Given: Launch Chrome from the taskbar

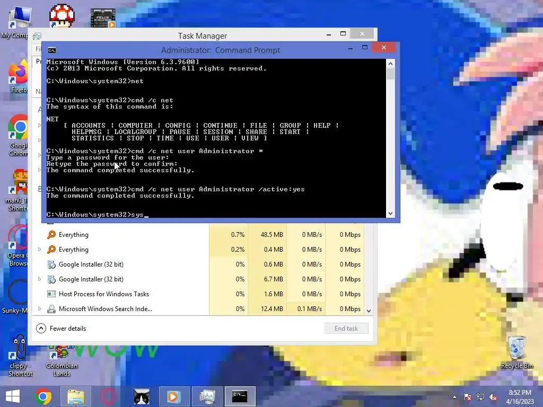Looking at the screenshot, I should pos(43,396).
